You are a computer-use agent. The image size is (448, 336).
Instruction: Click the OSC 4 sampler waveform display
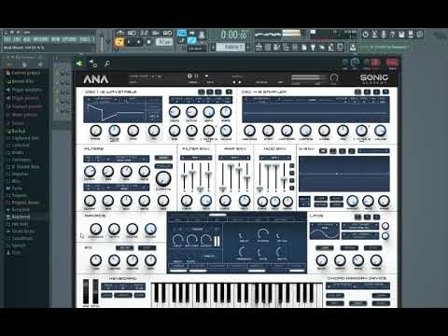[315, 109]
